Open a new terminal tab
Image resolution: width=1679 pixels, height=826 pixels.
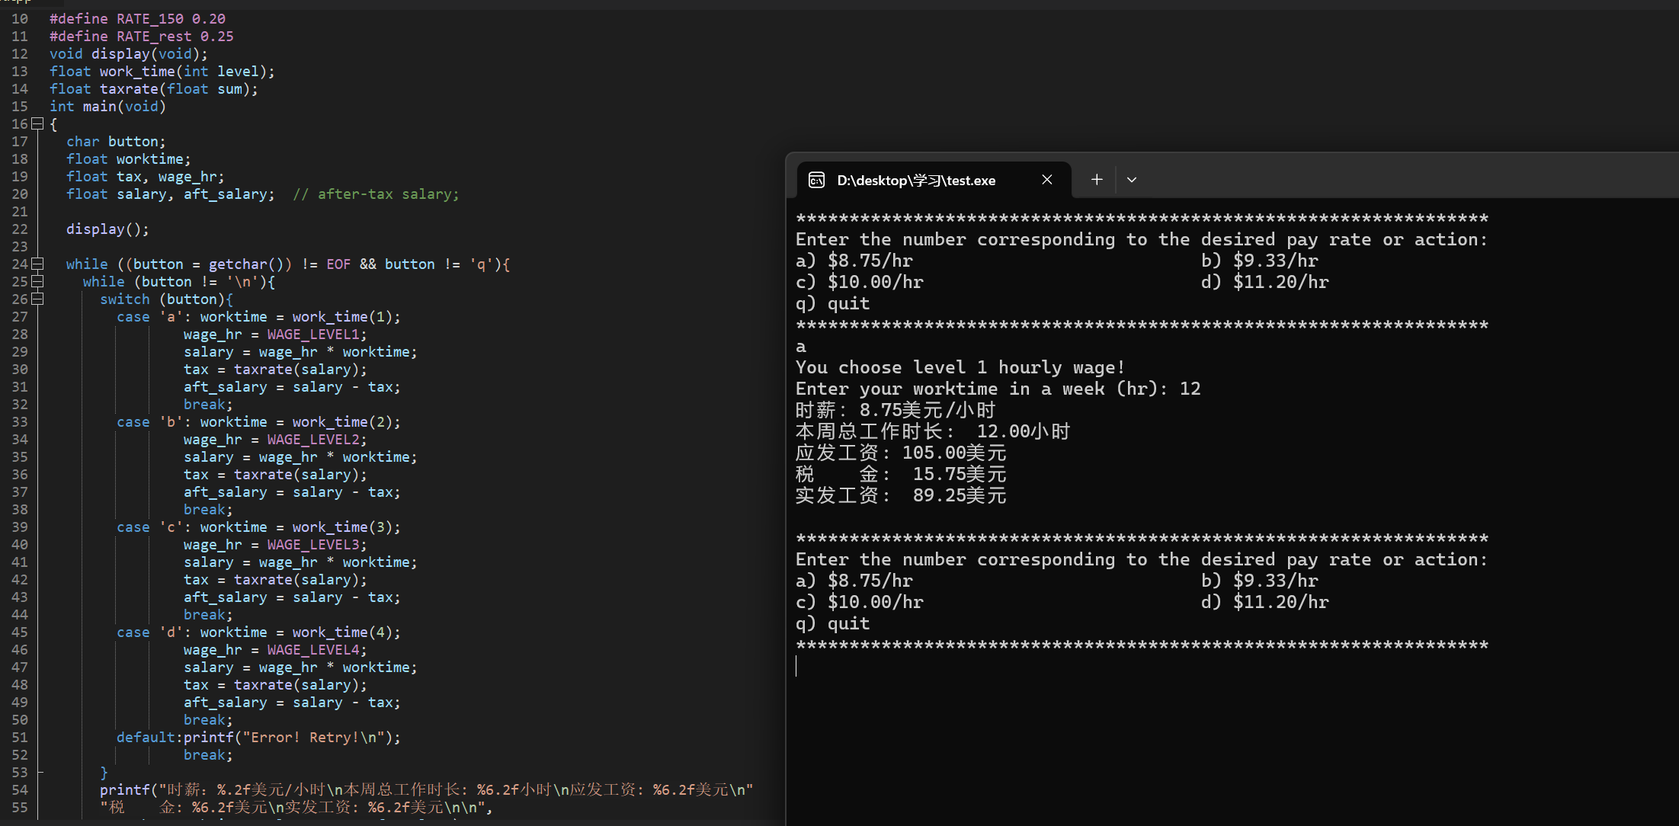1097,180
